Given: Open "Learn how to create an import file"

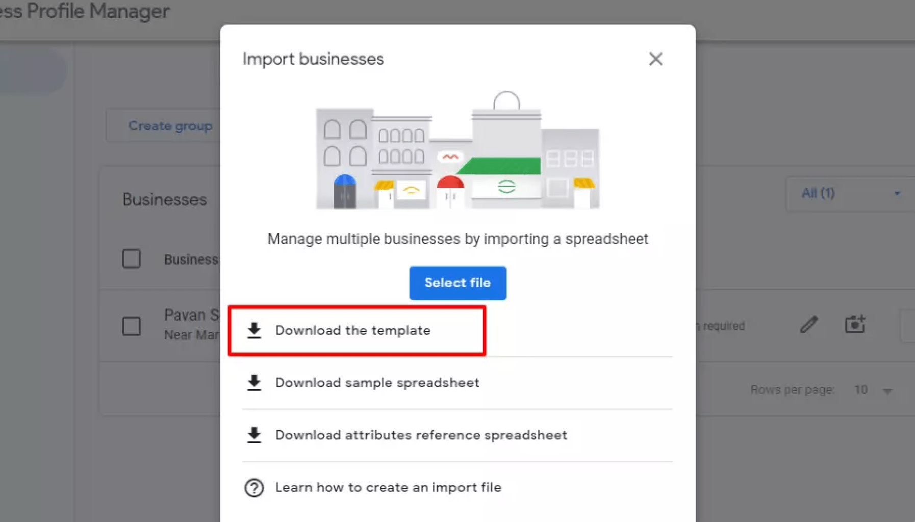Looking at the screenshot, I should (x=388, y=487).
